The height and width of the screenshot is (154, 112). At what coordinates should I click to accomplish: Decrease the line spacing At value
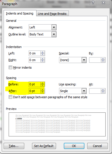click(103, 92)
